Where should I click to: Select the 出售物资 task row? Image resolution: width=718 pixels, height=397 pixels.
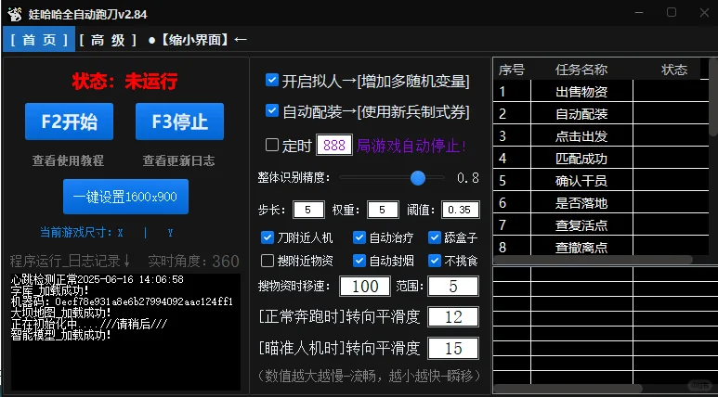click(x=601, y=92)
